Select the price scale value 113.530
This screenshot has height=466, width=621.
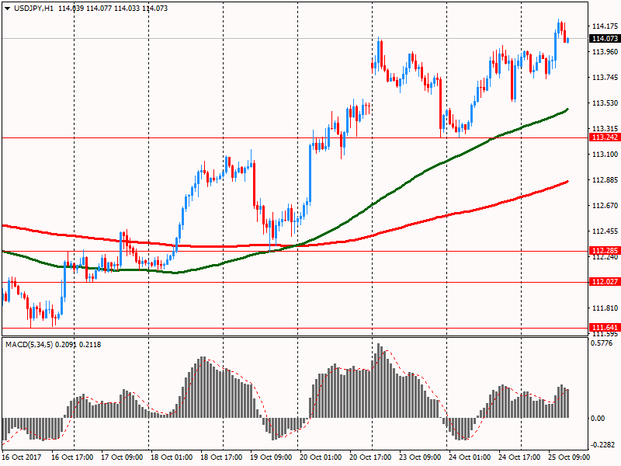click(x=605, y=103)
